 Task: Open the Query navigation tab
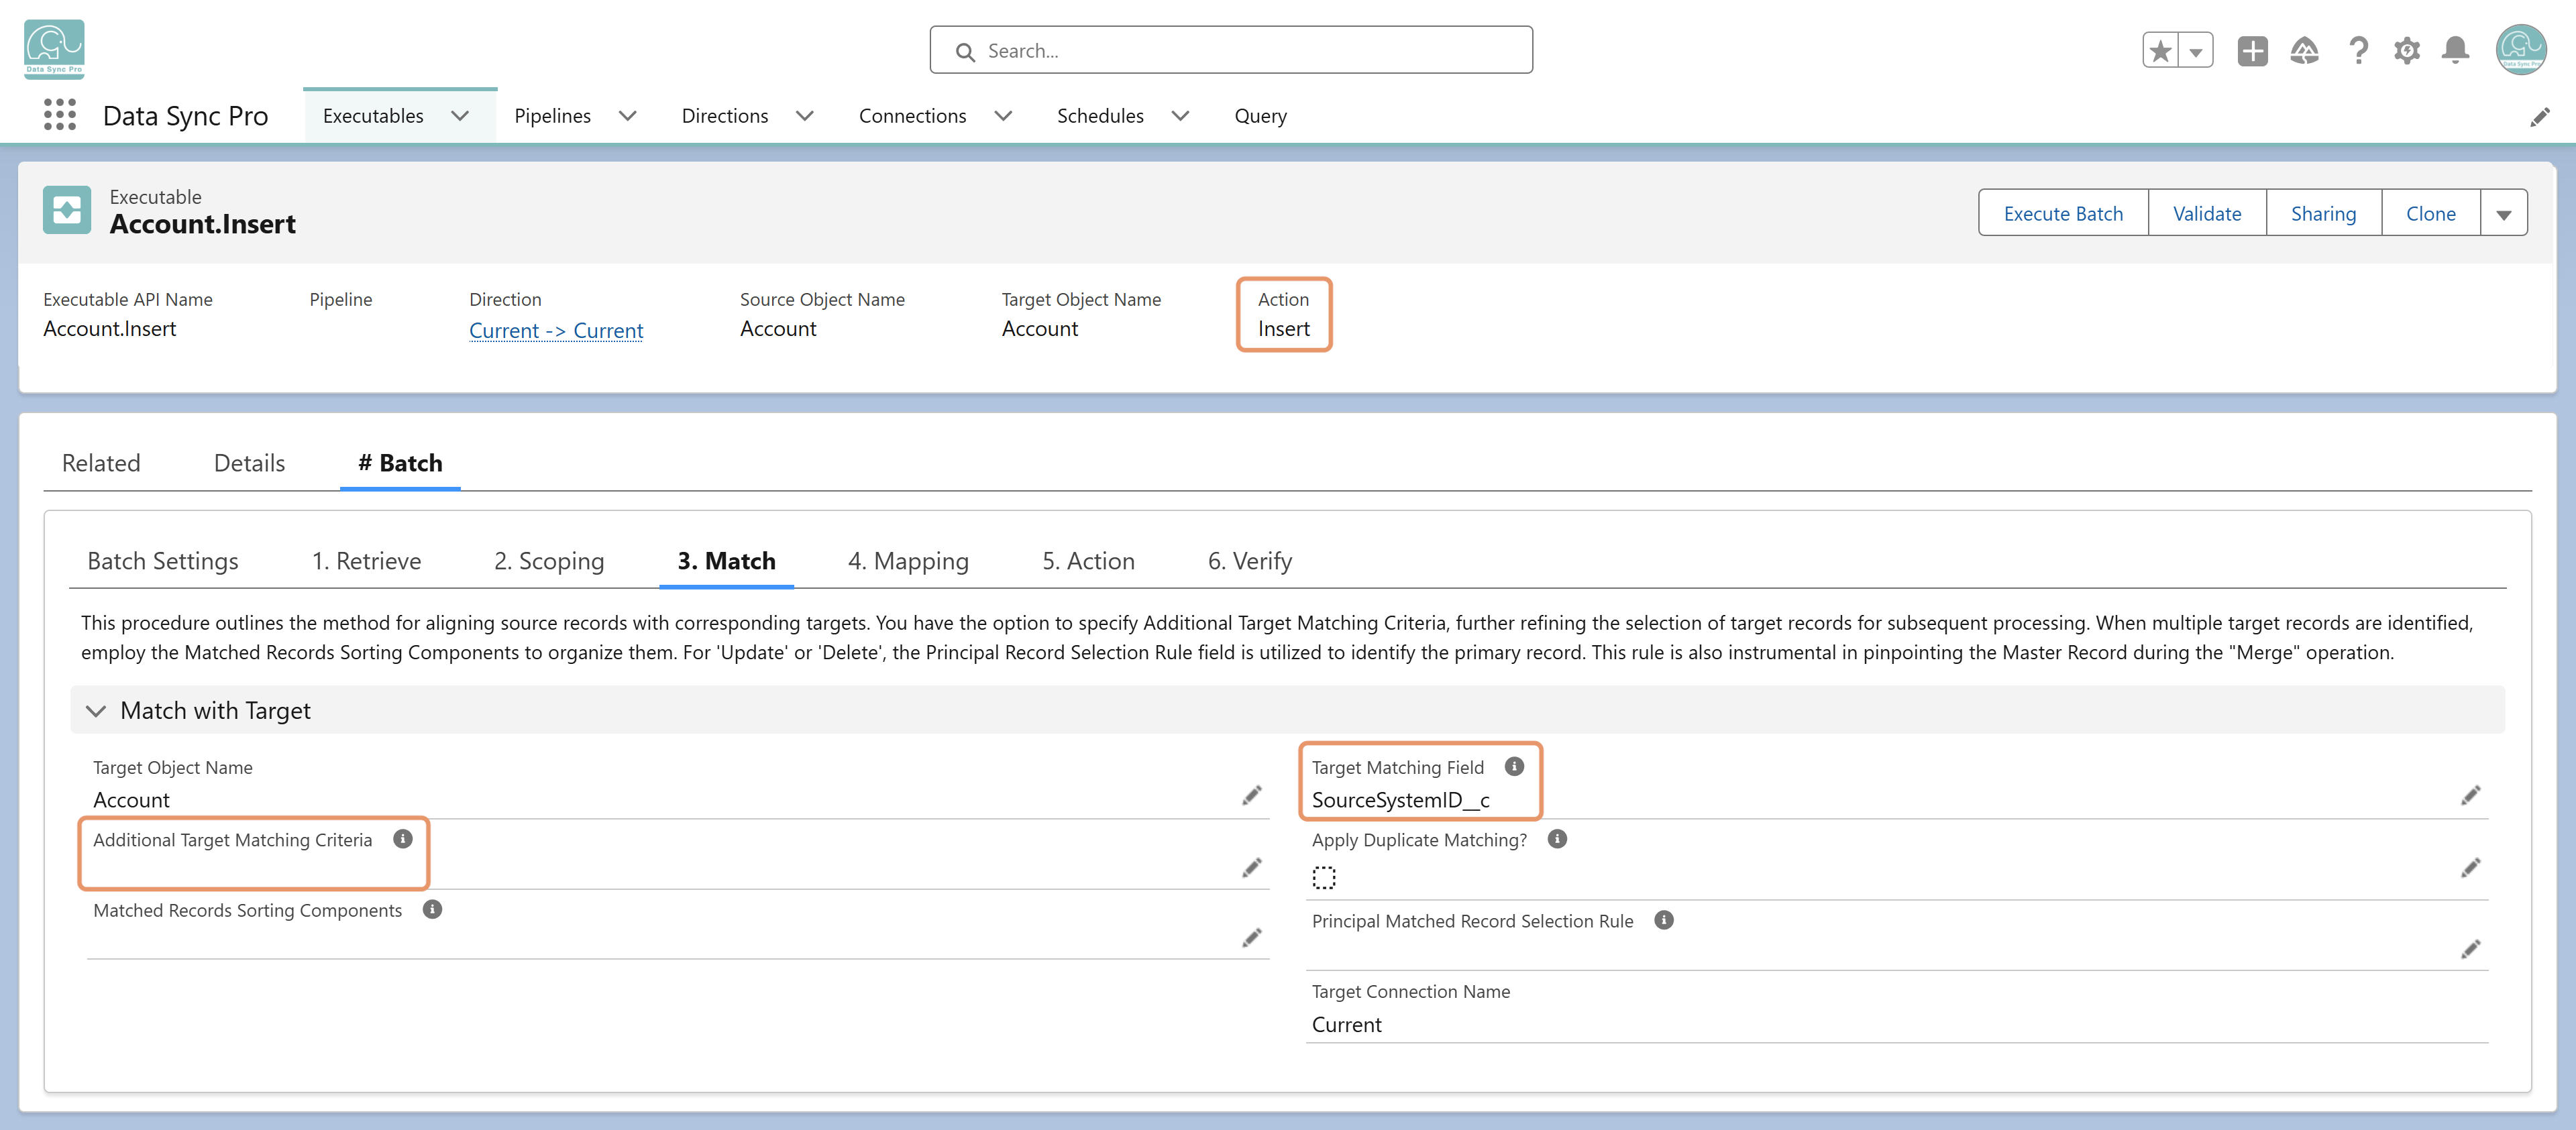tap(1260, 116)
